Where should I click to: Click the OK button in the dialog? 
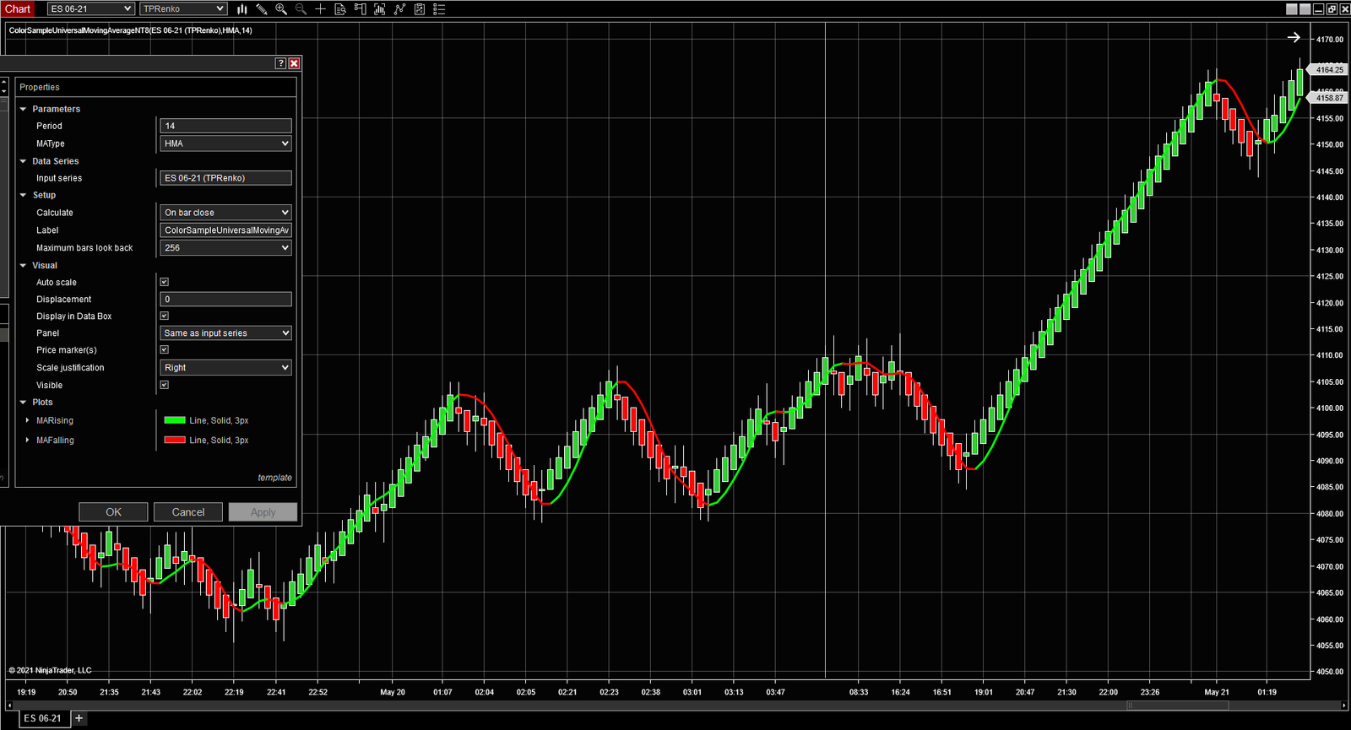point(113,512)
